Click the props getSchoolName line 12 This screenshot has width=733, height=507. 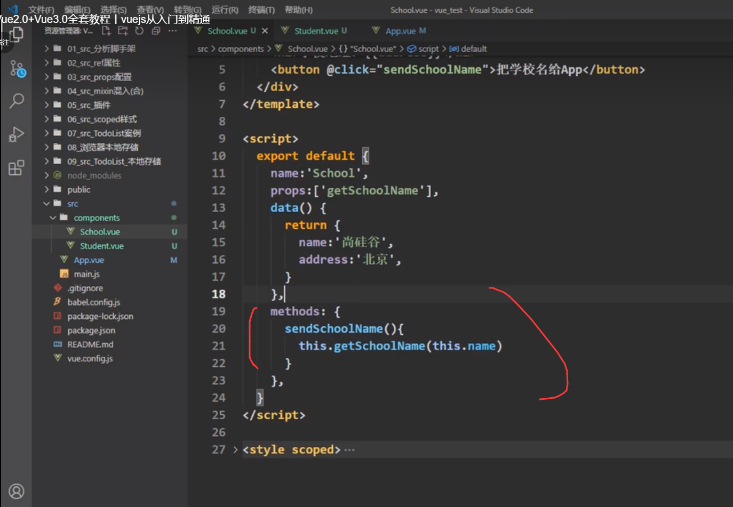(x=354, y=191)
